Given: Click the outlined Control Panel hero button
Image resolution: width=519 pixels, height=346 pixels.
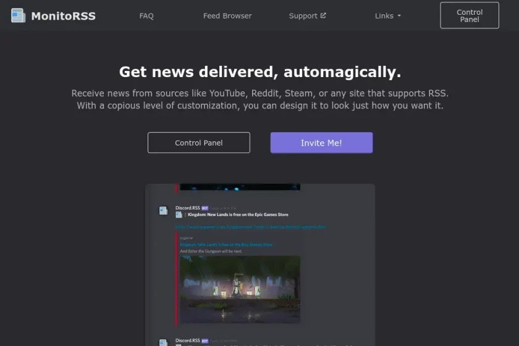Looking at the screenshot, I should tap(198, 142).
